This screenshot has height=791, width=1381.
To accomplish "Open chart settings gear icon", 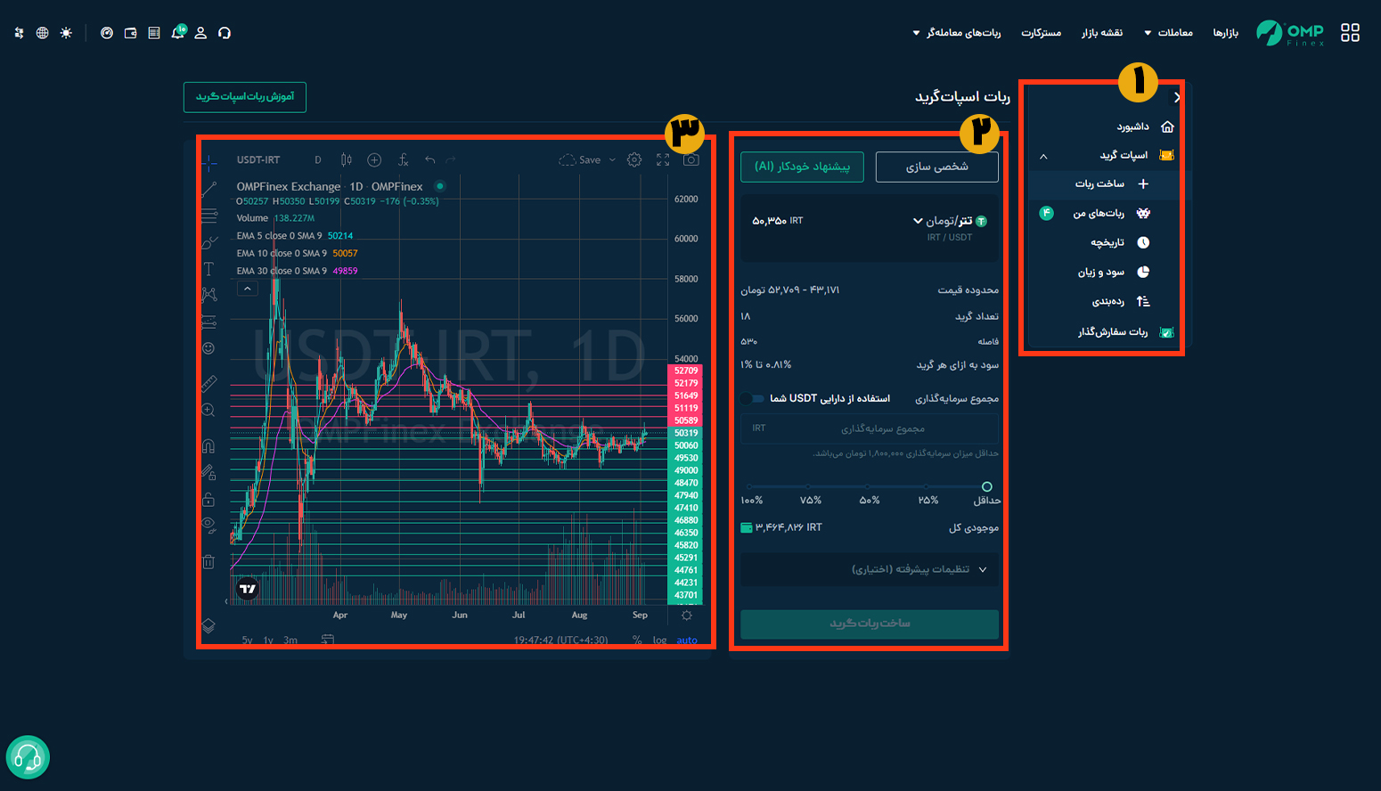I will [x=634, y=160].
